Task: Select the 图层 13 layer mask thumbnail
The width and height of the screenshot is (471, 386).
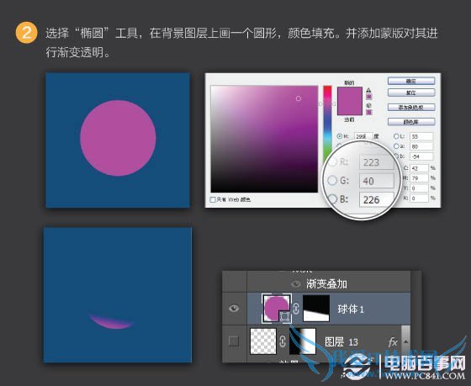Action: (303, 341)
